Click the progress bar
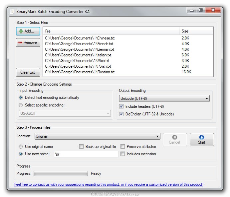Screen dimensions: 230x197 61,173
